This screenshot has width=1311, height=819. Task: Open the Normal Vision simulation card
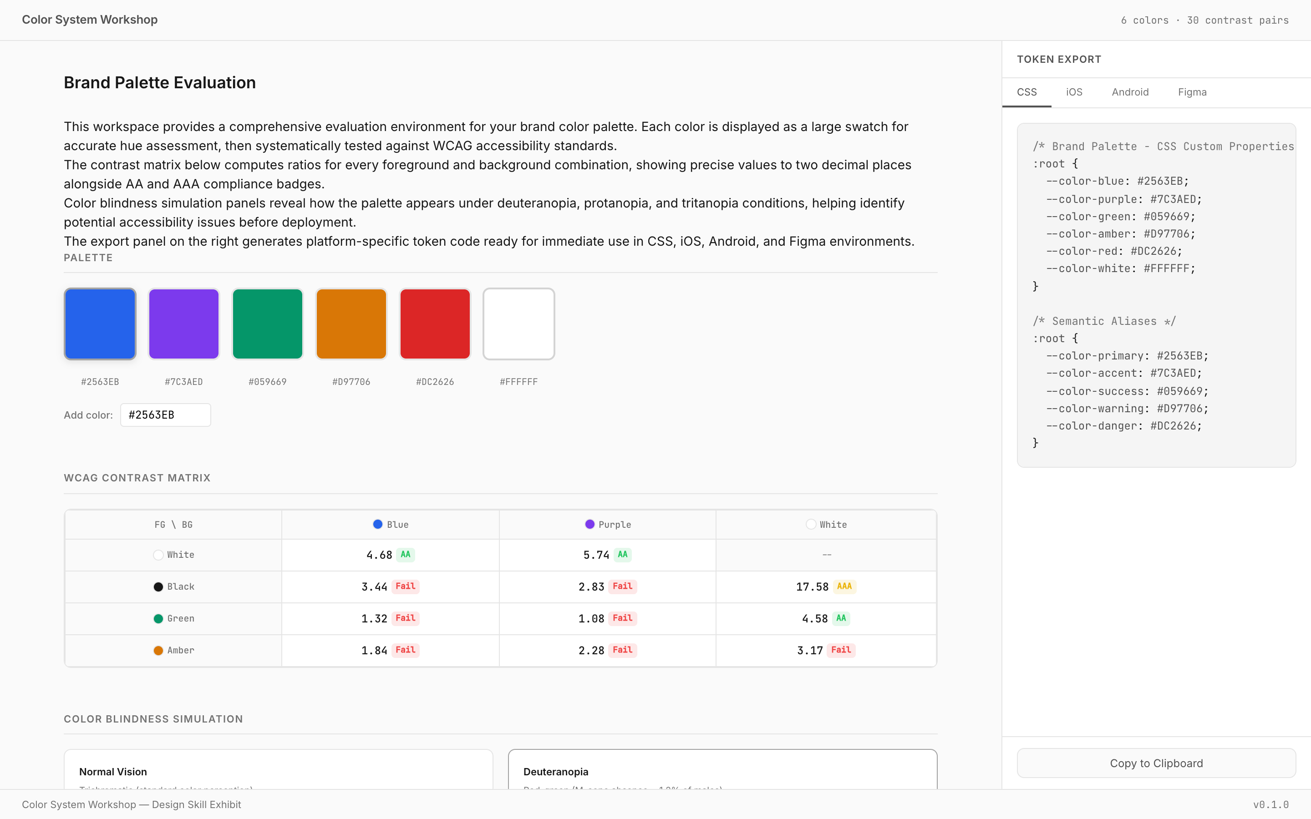point(278,771)
